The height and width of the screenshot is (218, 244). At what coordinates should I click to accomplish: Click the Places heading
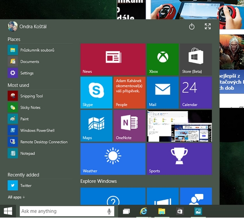point(14,39)
